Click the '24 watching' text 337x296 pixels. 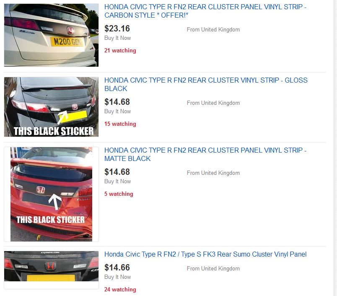tap(120, 290)
